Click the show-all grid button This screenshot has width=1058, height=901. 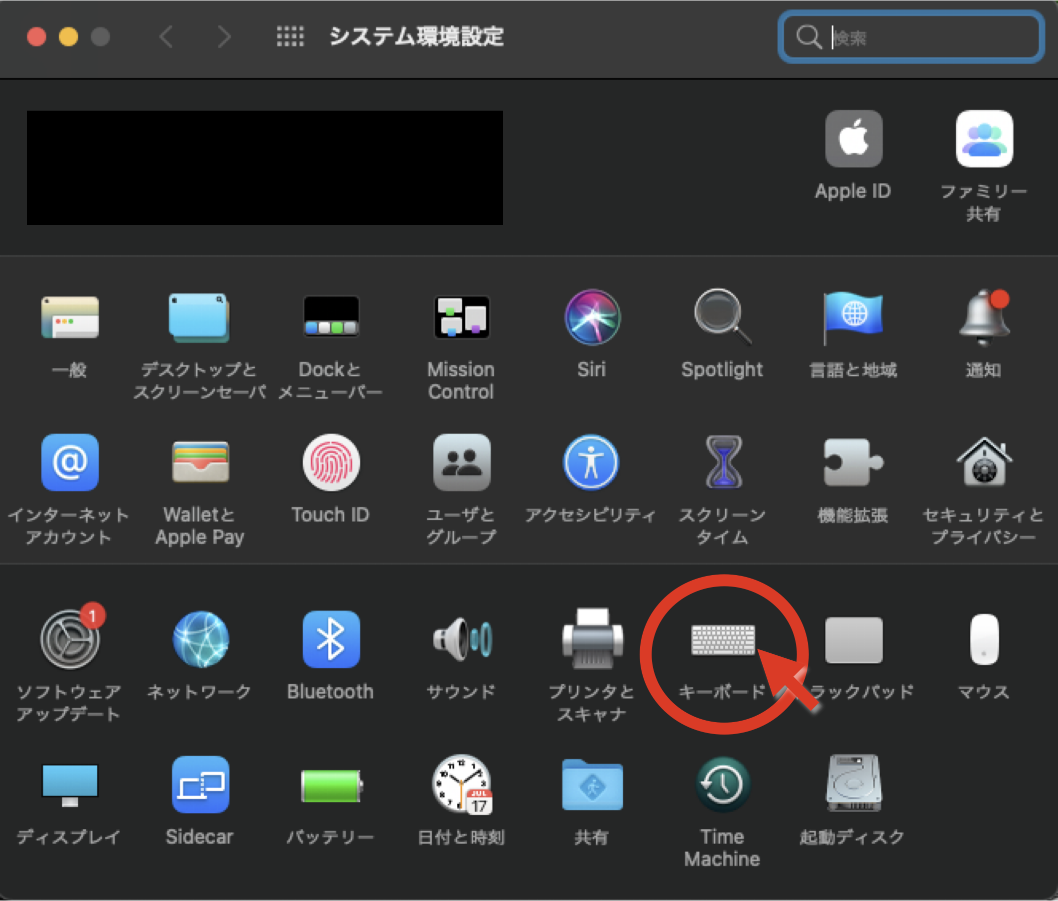(x=290, y=37)
